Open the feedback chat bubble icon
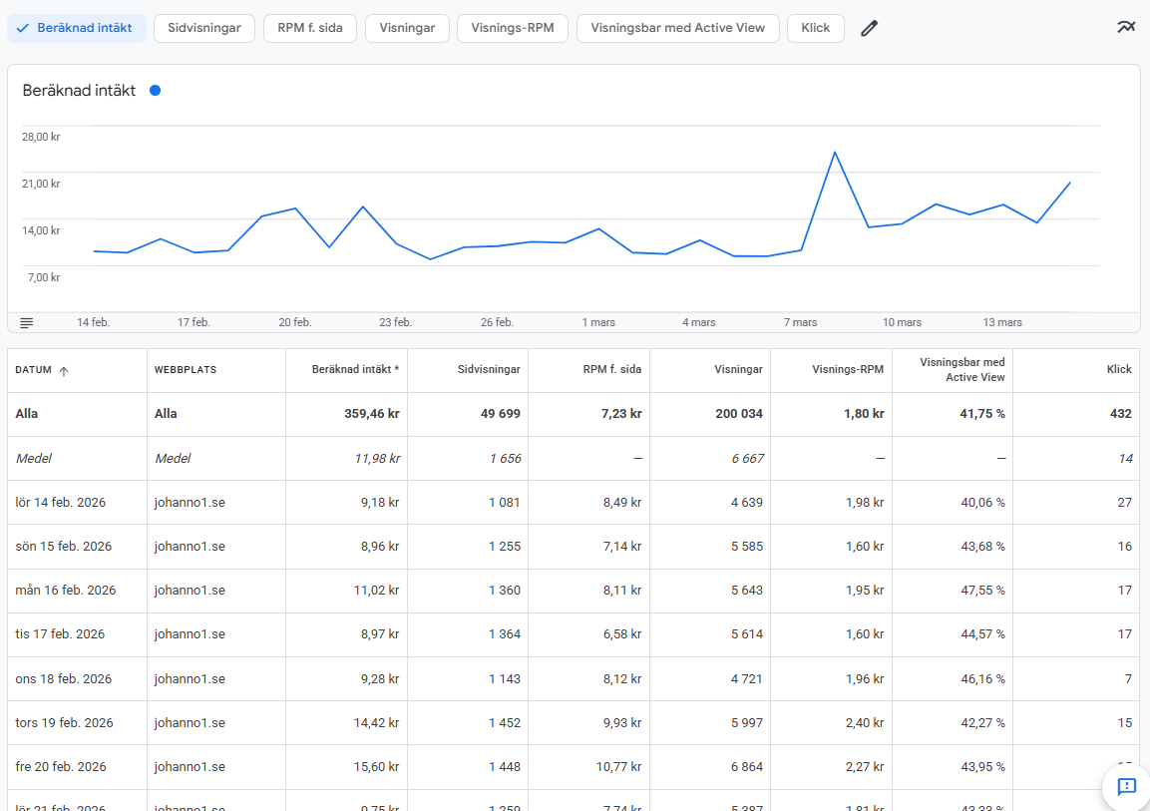This screenshot has height=811, width=1150. (1126, 786)
